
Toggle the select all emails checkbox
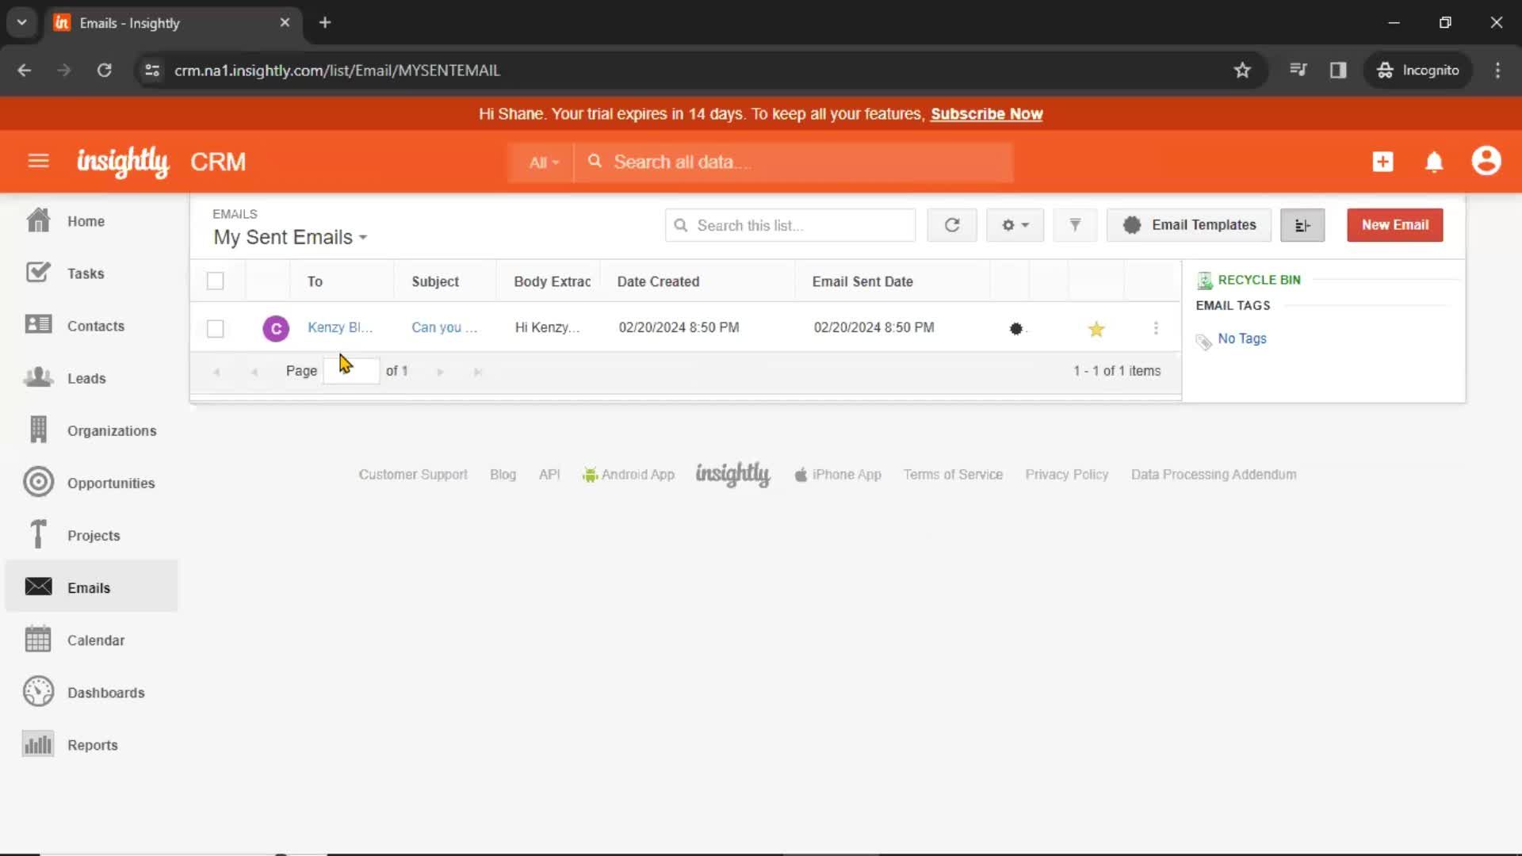(x=216, y=281)
